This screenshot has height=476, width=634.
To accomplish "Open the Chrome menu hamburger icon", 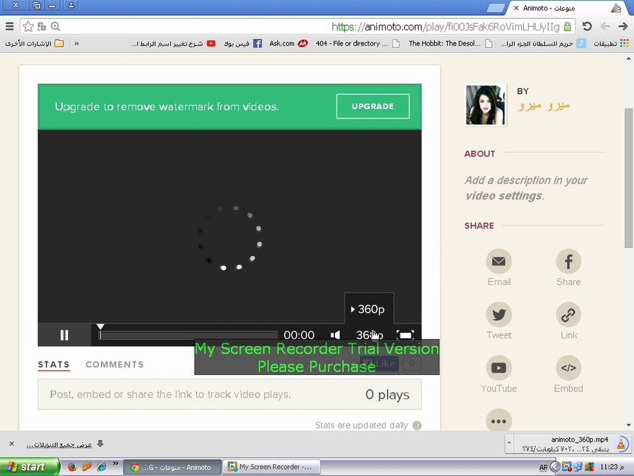I will point(10,26).
